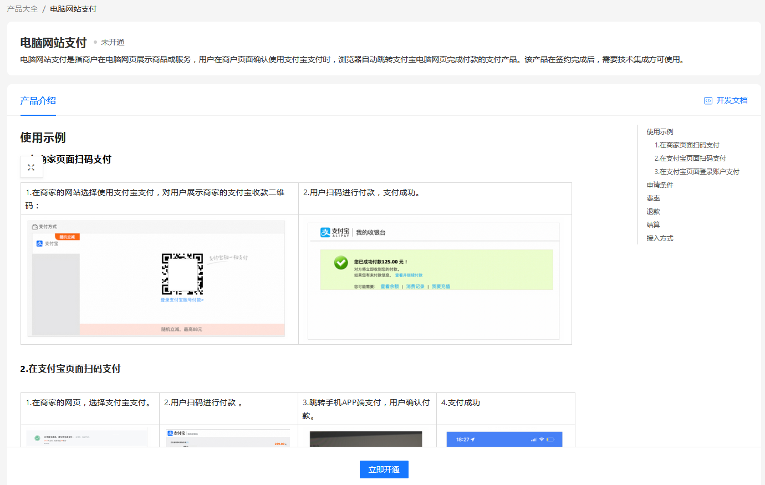Click the green success checkmark icon

341,263
